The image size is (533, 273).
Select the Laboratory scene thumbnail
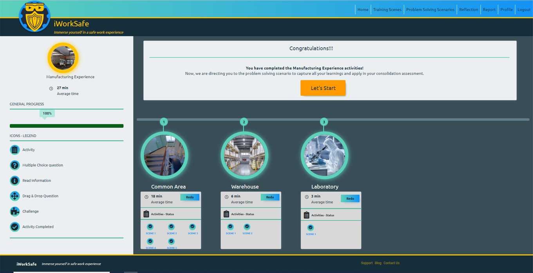point(324,155)
